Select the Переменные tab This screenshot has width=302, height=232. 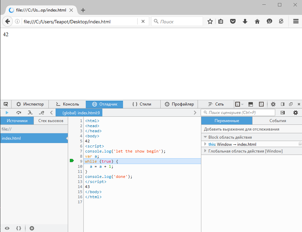pyautogui.click(x=227, y=121)
